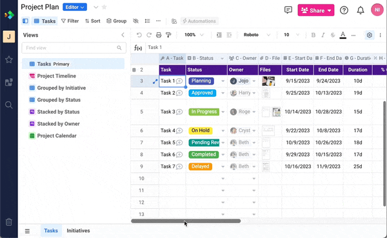Open the conditional formatting icon beside Automations

click(174, 21)
